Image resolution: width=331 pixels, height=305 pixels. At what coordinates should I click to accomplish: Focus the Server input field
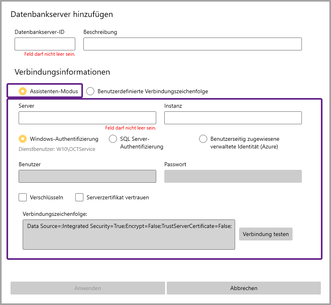(87, 118)
